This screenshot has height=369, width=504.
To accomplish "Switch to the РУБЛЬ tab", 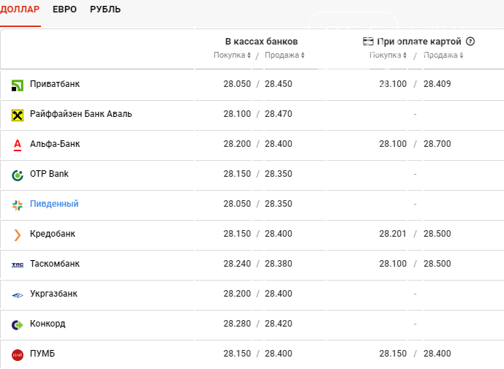I will [105, 9].
